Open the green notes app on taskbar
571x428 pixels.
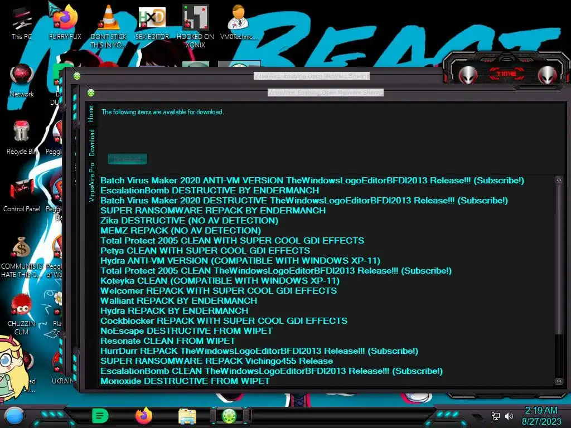pyautogui.click(x=100, y=416)
